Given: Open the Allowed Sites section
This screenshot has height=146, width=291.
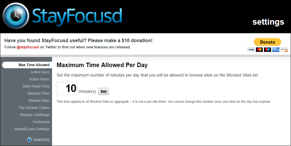Looking at the screenshot, I should click(39, 101).
